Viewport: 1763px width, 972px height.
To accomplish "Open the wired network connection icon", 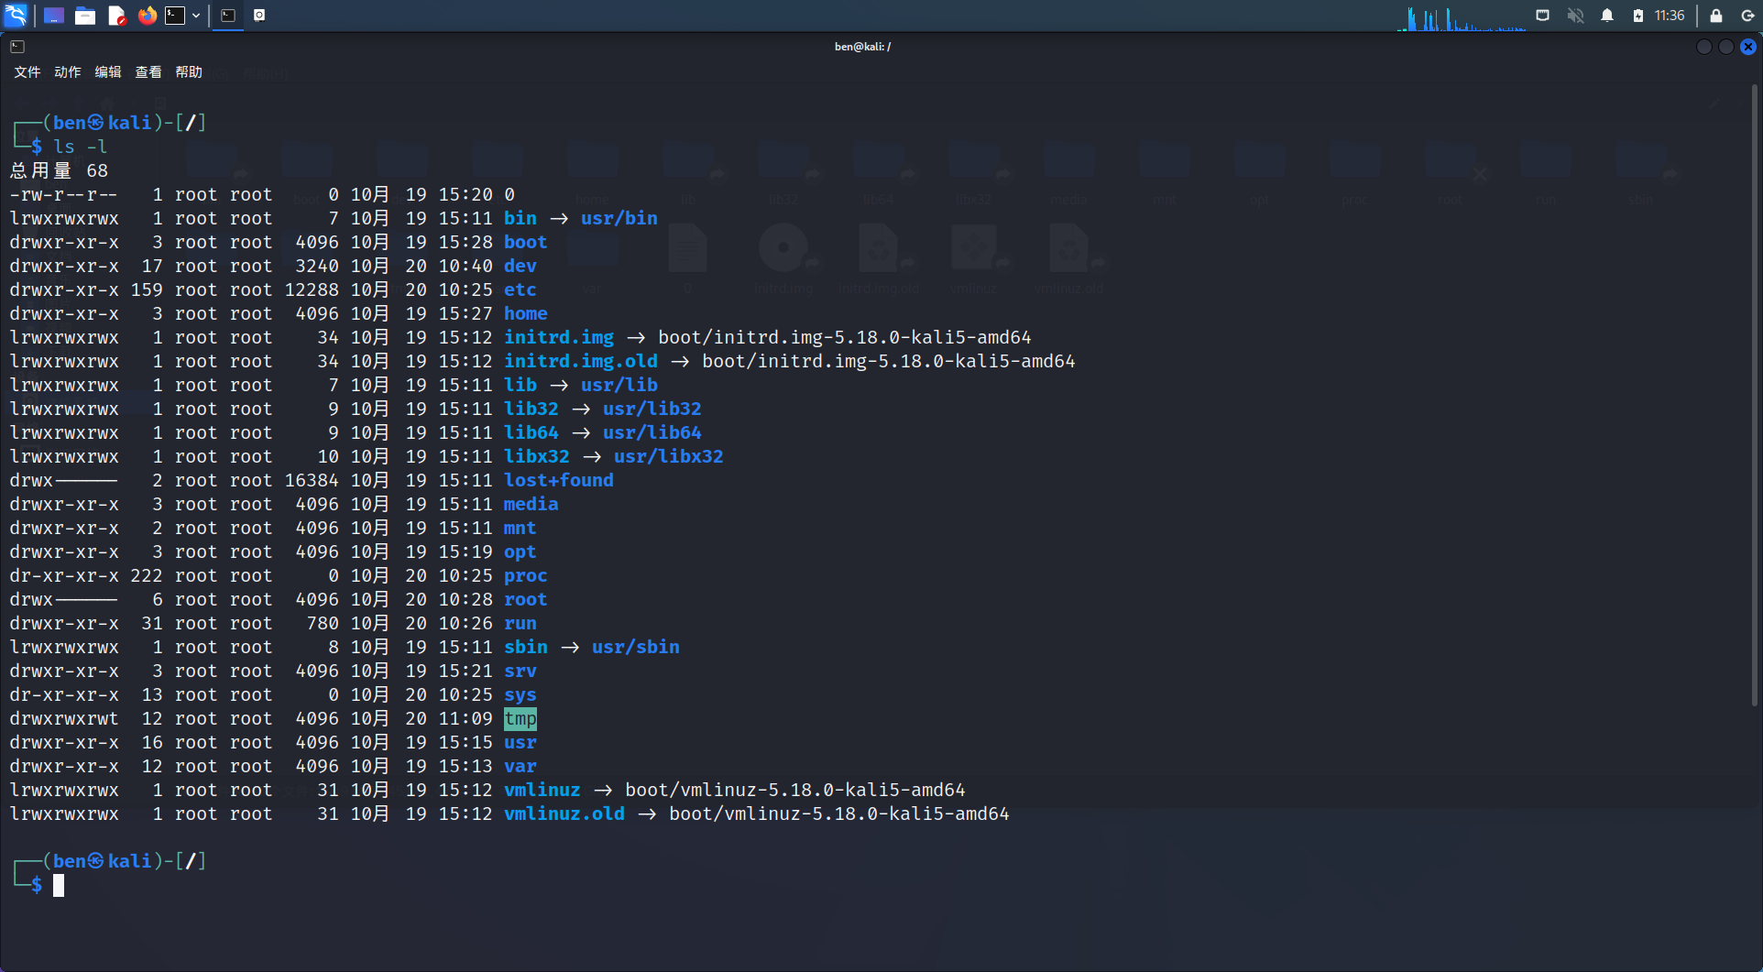I will pos(1543,16).
